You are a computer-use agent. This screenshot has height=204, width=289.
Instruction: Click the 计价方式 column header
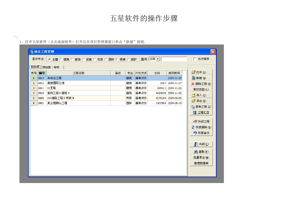(141, 73)
